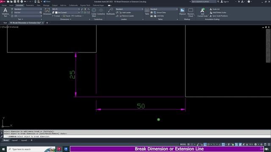This screenshot has height=152, width=271.
Task: Open the text height 2.5 dropdown
Action: coord(28,16)
